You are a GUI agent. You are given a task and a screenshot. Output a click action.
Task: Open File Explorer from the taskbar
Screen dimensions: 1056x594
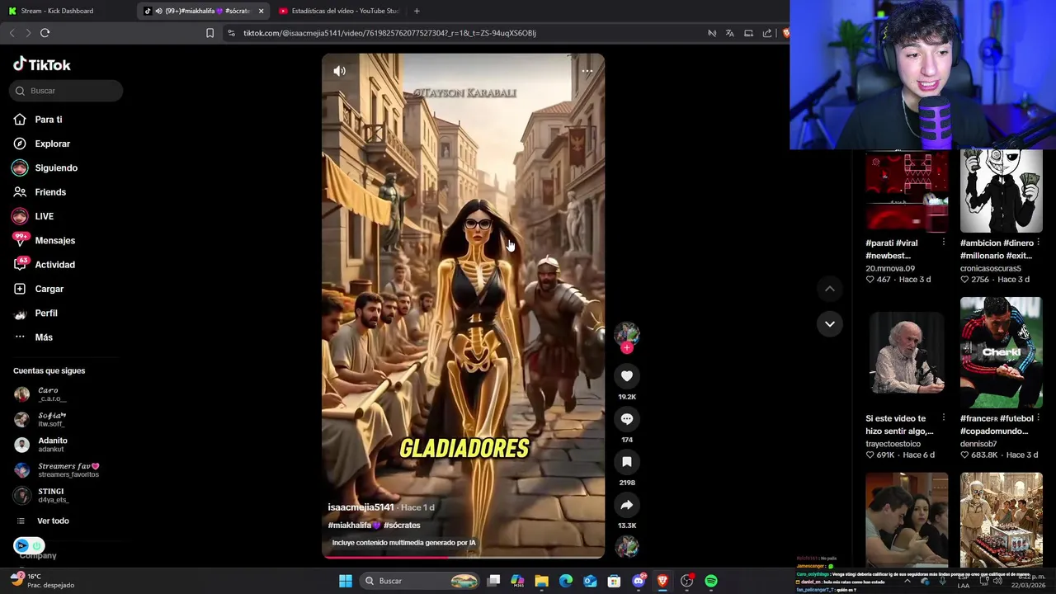(541, 581)
